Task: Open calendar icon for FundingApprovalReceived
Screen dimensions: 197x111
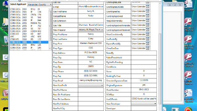Action: [148, 30]
